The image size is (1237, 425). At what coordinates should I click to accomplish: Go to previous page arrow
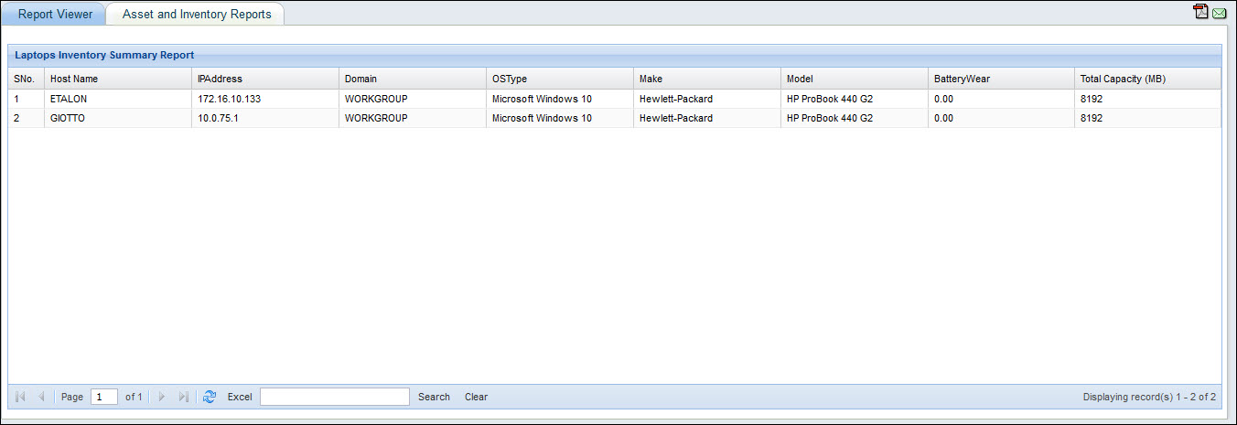pos(41,397)
